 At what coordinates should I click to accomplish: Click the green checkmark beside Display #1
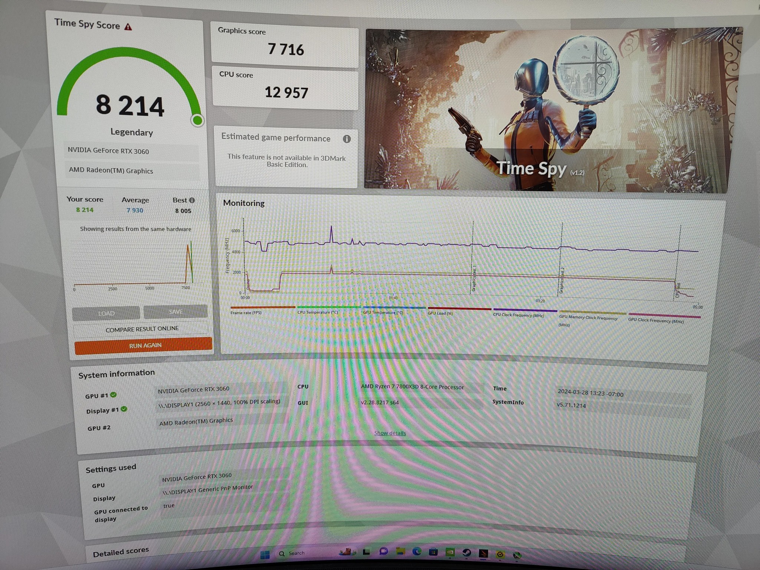coord(124,409)
